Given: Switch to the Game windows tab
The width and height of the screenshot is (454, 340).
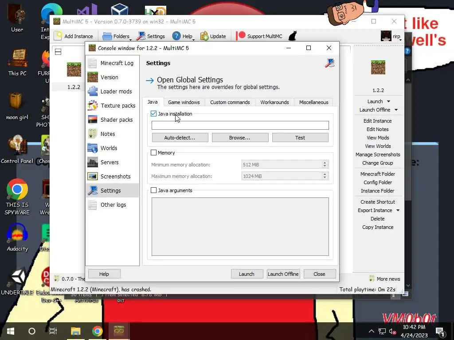Looking at the screenshot, I should tap(184, 102).
